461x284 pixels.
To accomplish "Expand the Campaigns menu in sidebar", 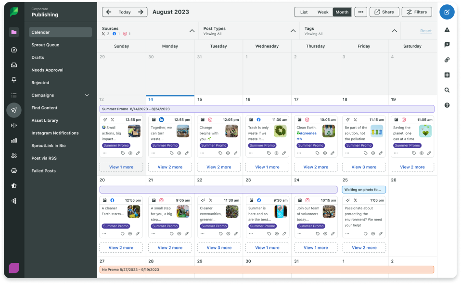I will pyautogui.click(x=87, y=95).
